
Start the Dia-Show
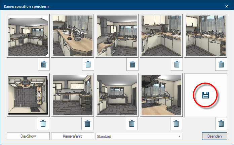[28, 136]
